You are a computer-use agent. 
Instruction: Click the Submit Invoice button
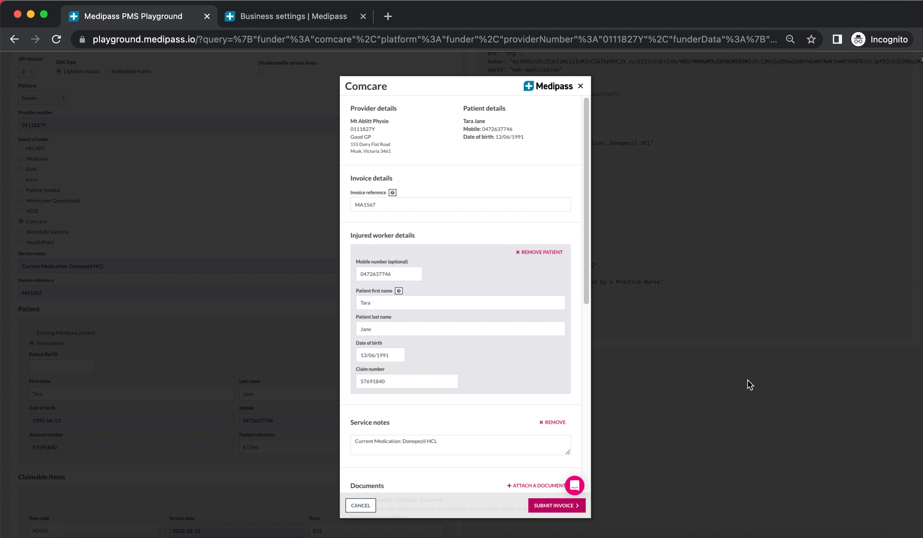tap(556, 505)
